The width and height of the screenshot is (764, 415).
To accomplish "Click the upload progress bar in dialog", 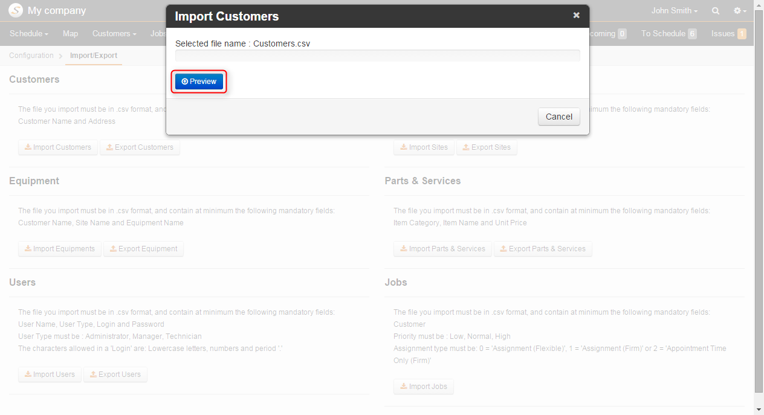I will pyautogui.click(x=377, y=56).
